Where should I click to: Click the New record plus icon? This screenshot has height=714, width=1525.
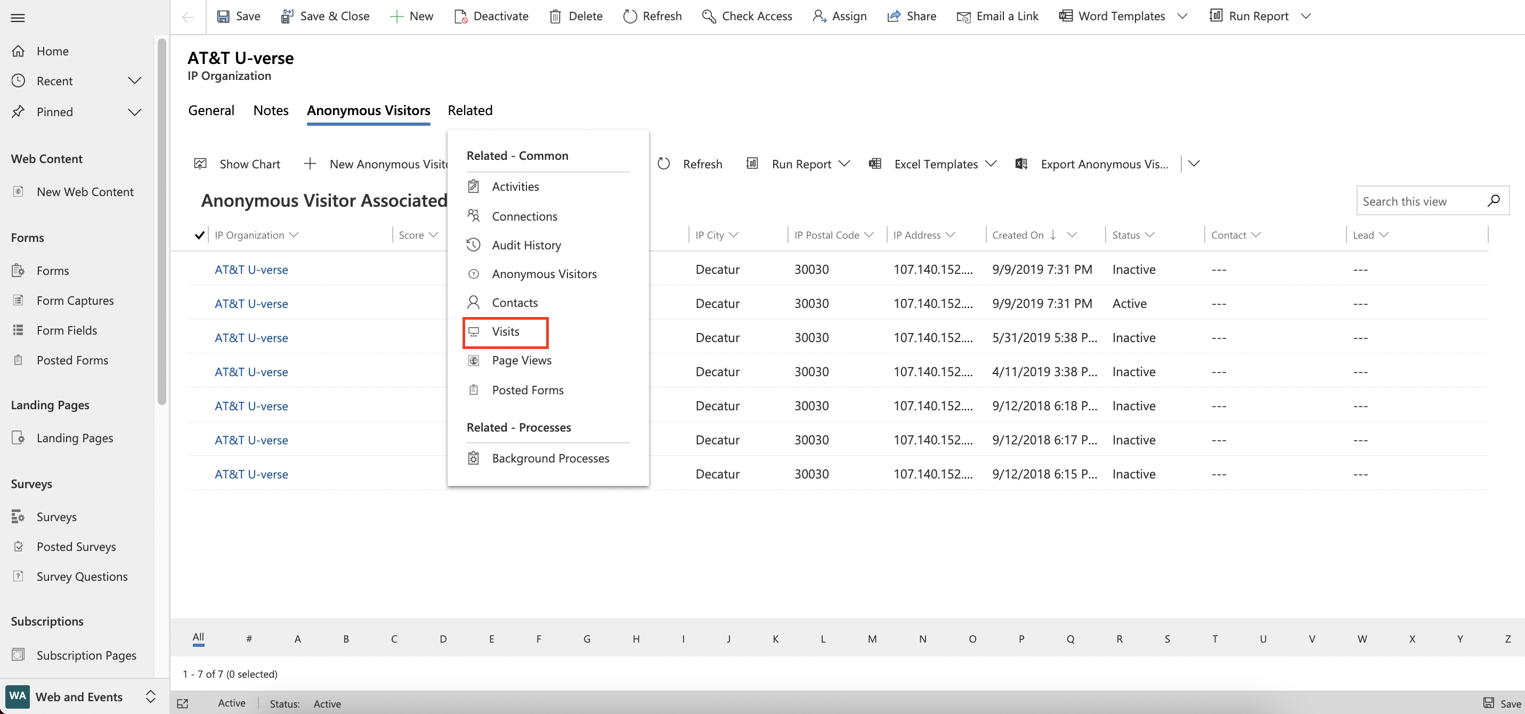pos(396,16)
